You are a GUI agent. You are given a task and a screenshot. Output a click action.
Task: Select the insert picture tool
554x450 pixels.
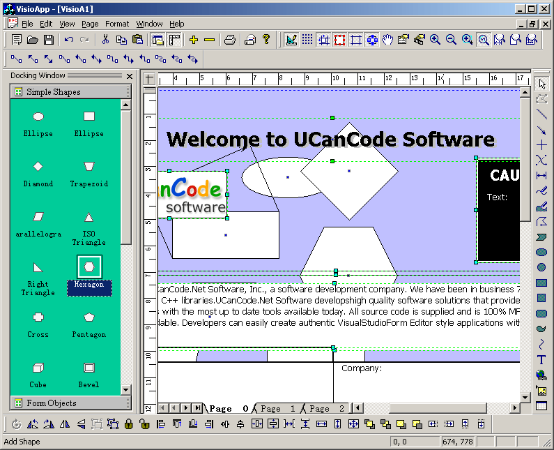tap(541, 391)
